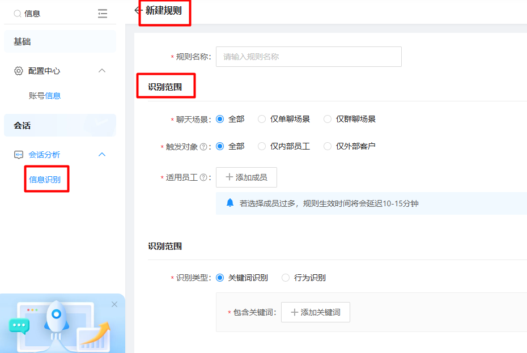Open help tooltip next to 适用员工
527x353 pixels.
point(203,177)
